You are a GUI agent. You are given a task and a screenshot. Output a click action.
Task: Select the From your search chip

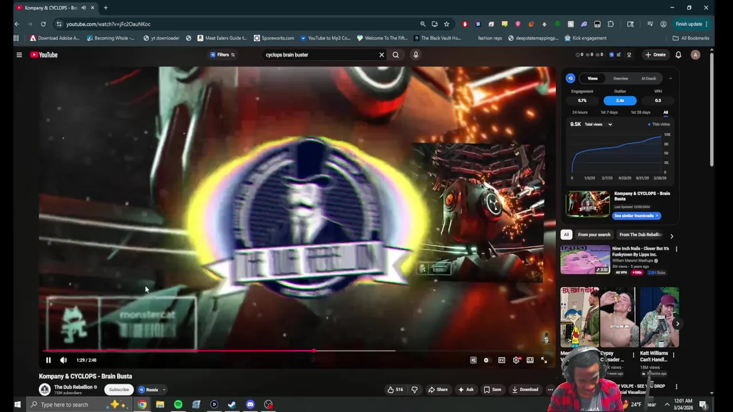pyautogui.click(x=594, y=235)
